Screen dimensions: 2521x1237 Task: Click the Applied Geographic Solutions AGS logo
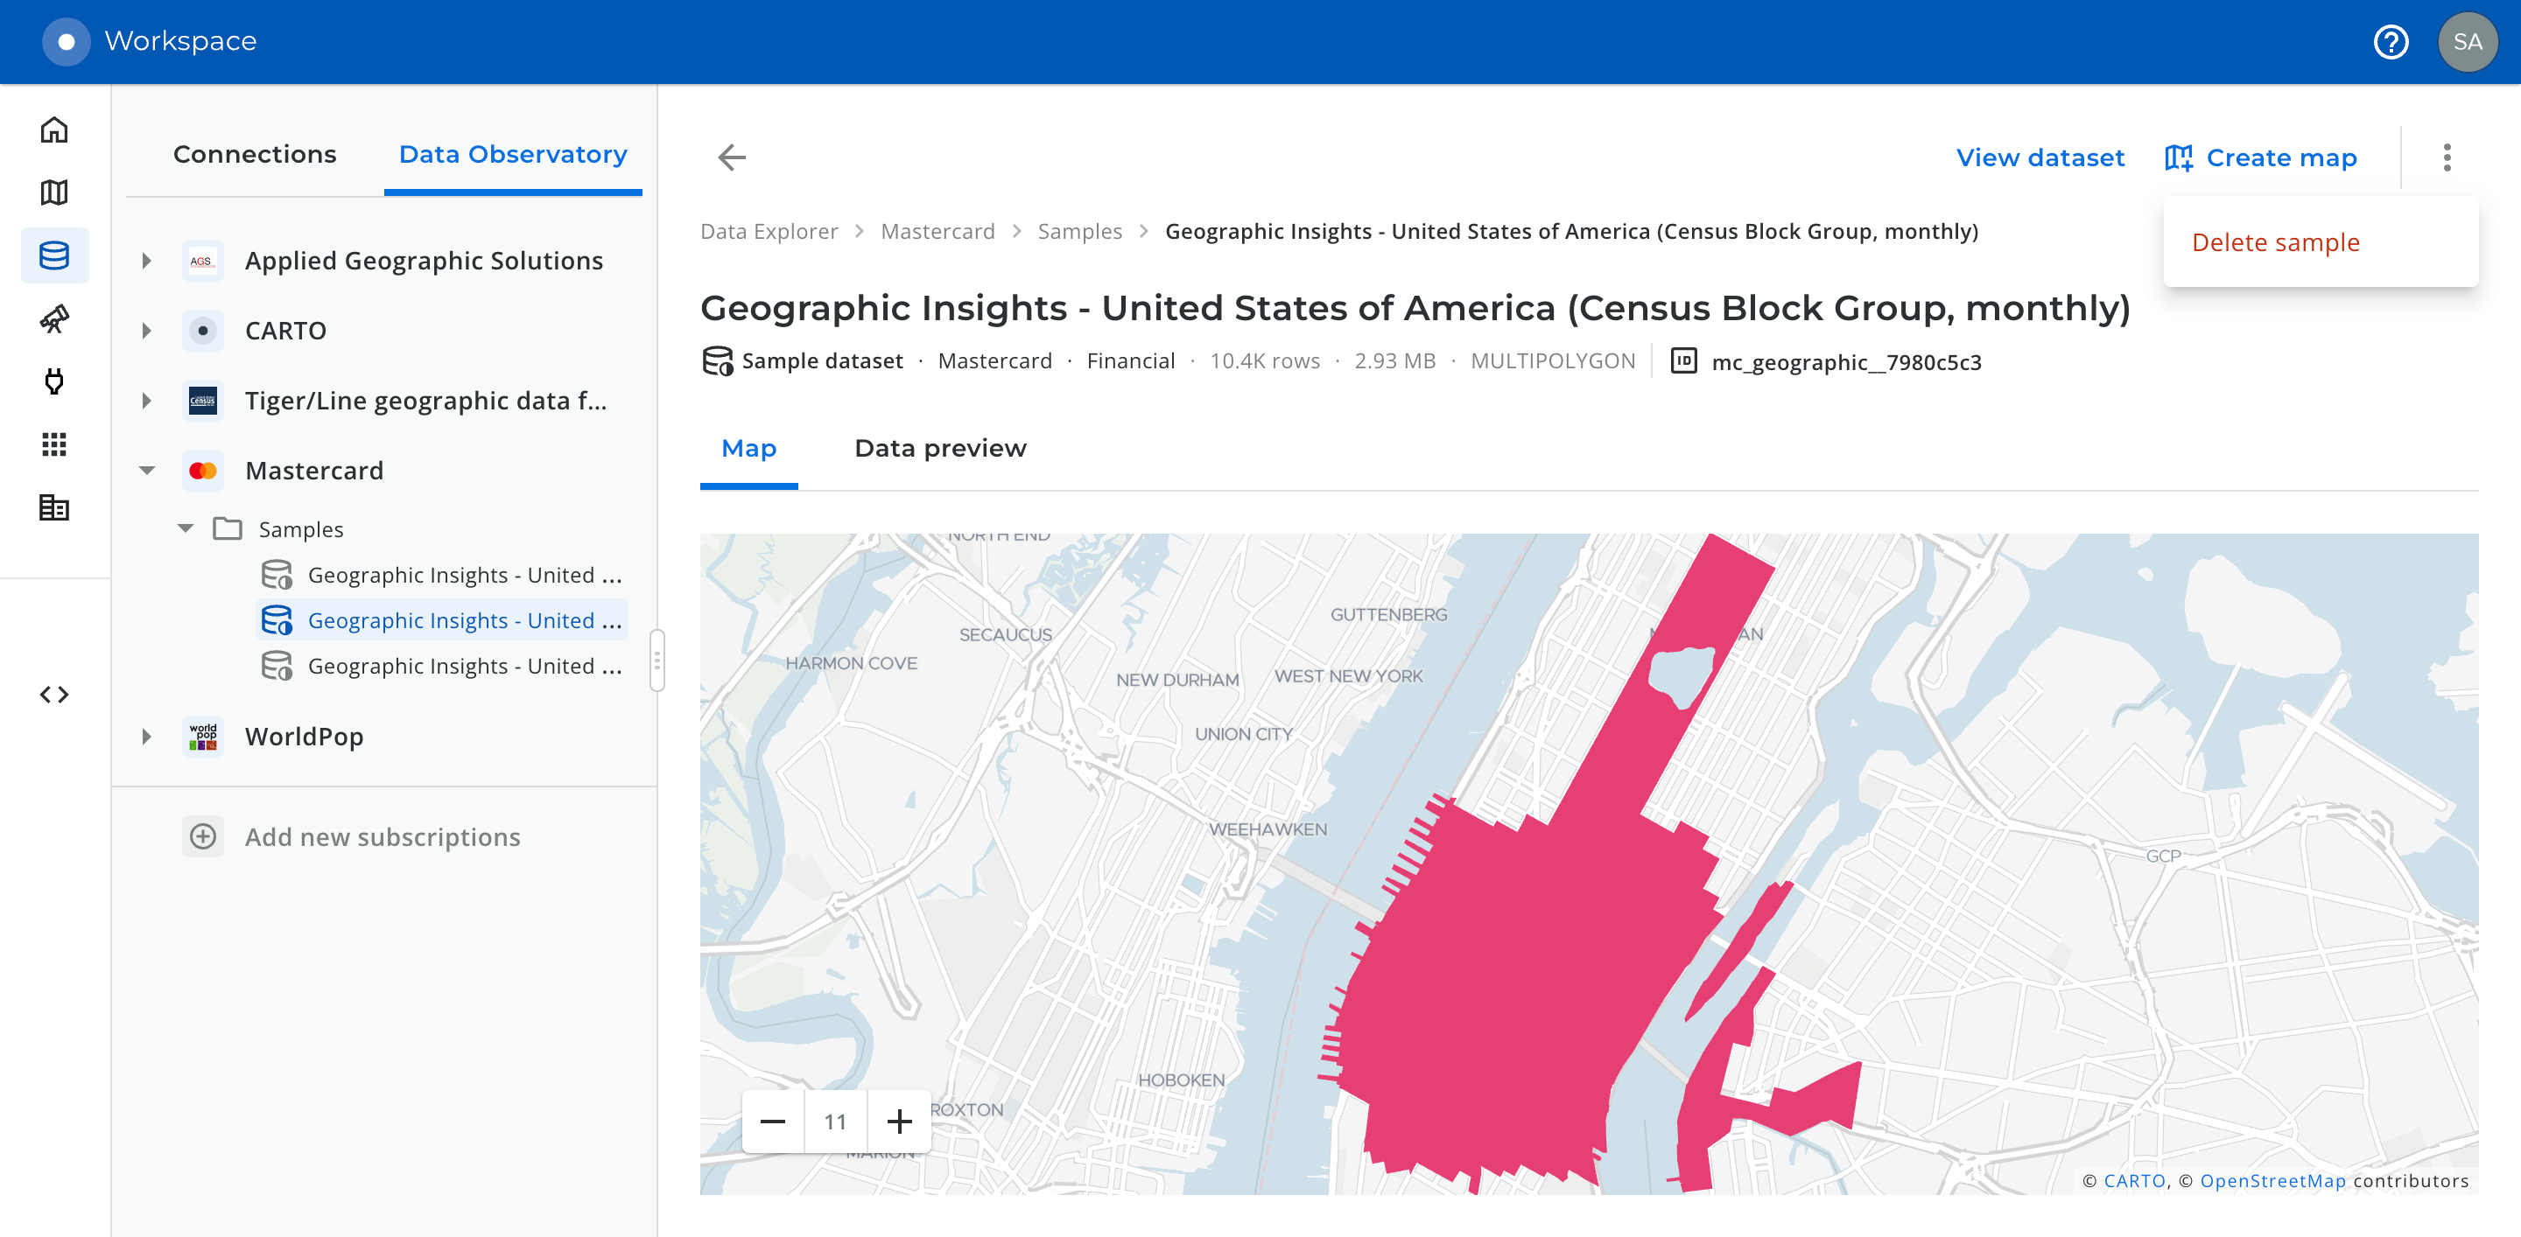[x=202, y=261]
